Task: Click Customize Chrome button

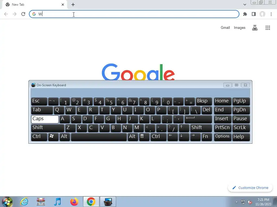Action: [250, 188]
